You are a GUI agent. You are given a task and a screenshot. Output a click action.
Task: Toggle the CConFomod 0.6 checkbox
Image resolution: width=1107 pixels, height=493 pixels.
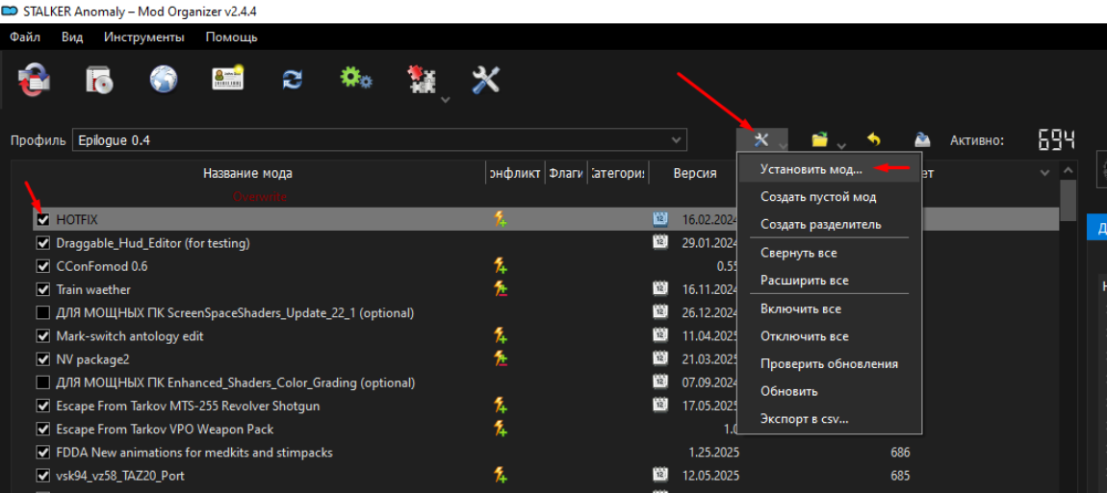coord(43,266)
